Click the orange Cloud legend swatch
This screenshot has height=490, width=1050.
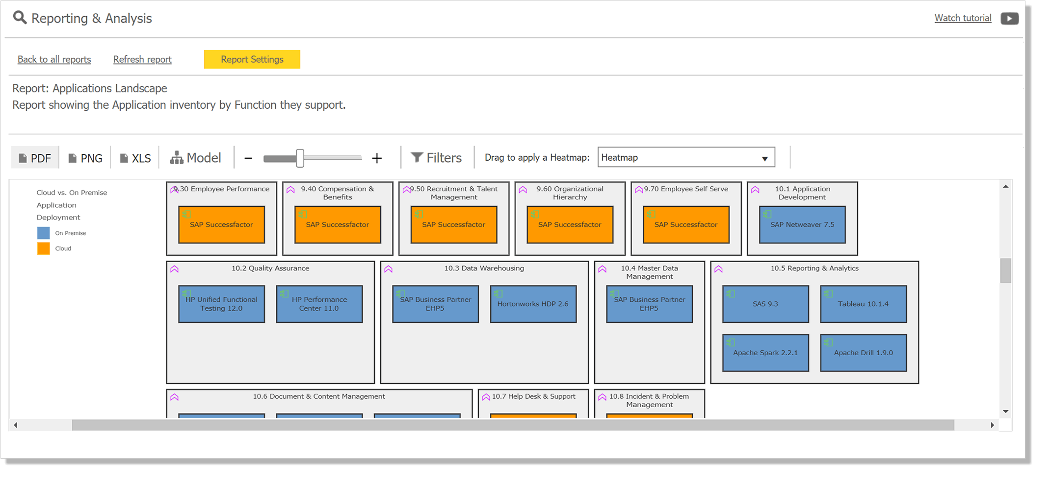(x=44, y=248)
